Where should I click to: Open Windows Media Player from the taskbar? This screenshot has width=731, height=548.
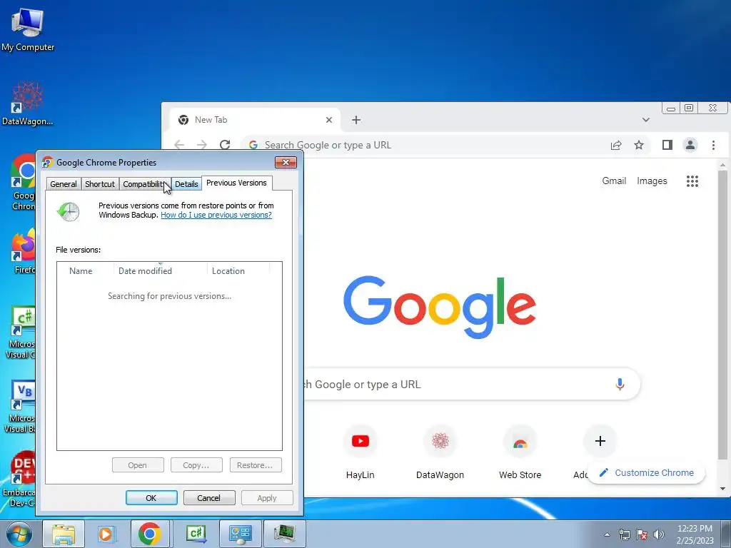106,534
